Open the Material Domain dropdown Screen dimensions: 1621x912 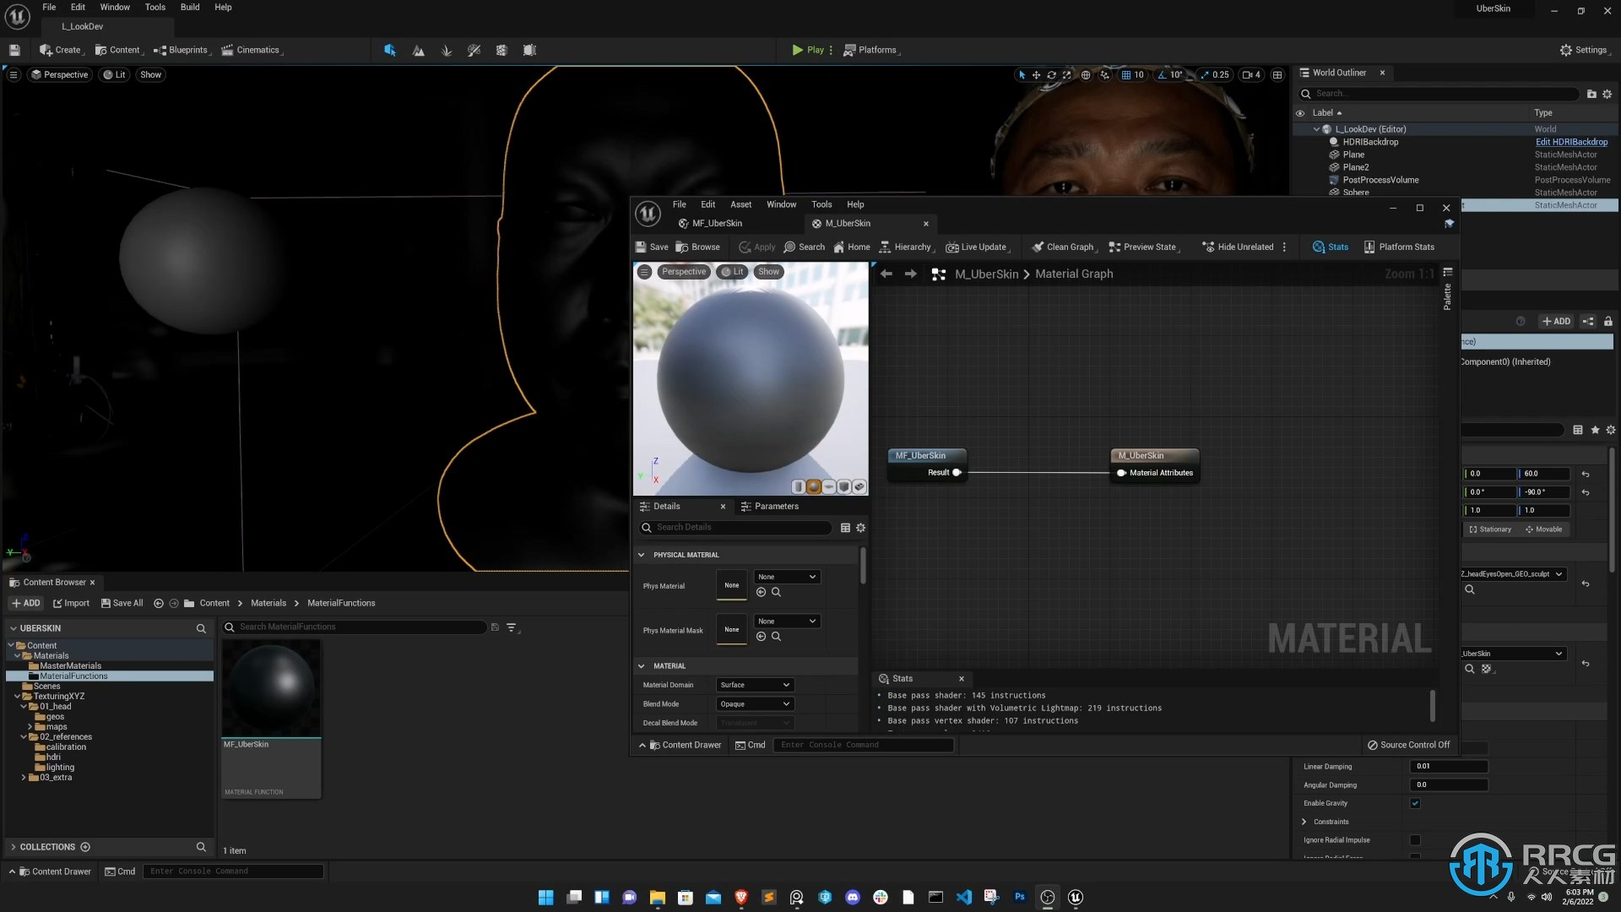click(755, 684)
